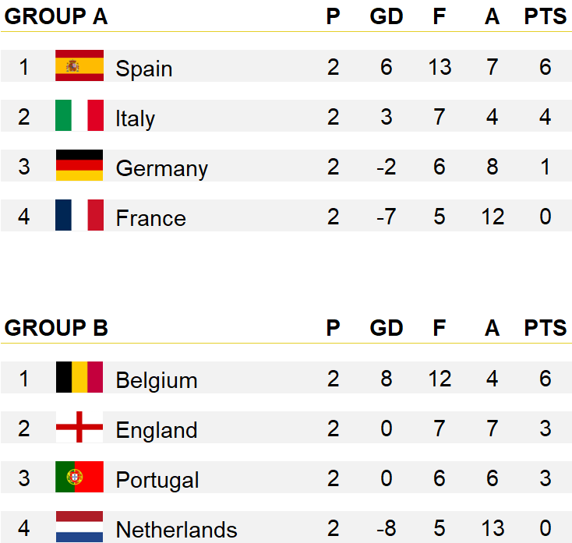
Task: Click the England row in Group B
Action: click(x=286, y=427)
